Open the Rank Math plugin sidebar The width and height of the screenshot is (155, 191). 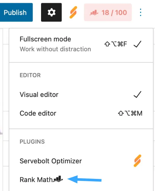(x=81, y=180)
